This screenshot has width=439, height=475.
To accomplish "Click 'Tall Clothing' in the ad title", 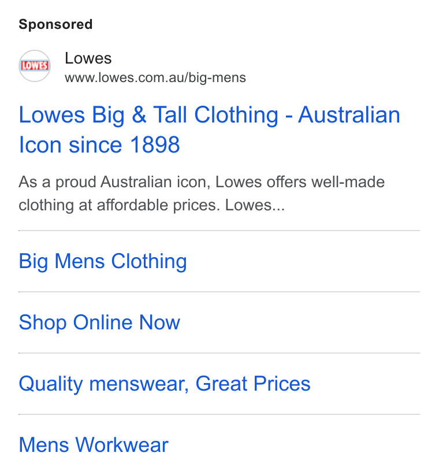I will [215, 115].
